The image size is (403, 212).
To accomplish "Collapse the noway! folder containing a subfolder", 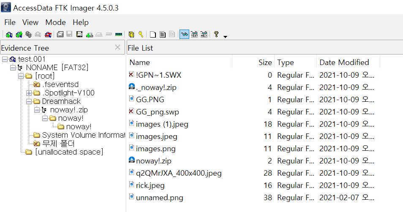I will tap(45, 119).
